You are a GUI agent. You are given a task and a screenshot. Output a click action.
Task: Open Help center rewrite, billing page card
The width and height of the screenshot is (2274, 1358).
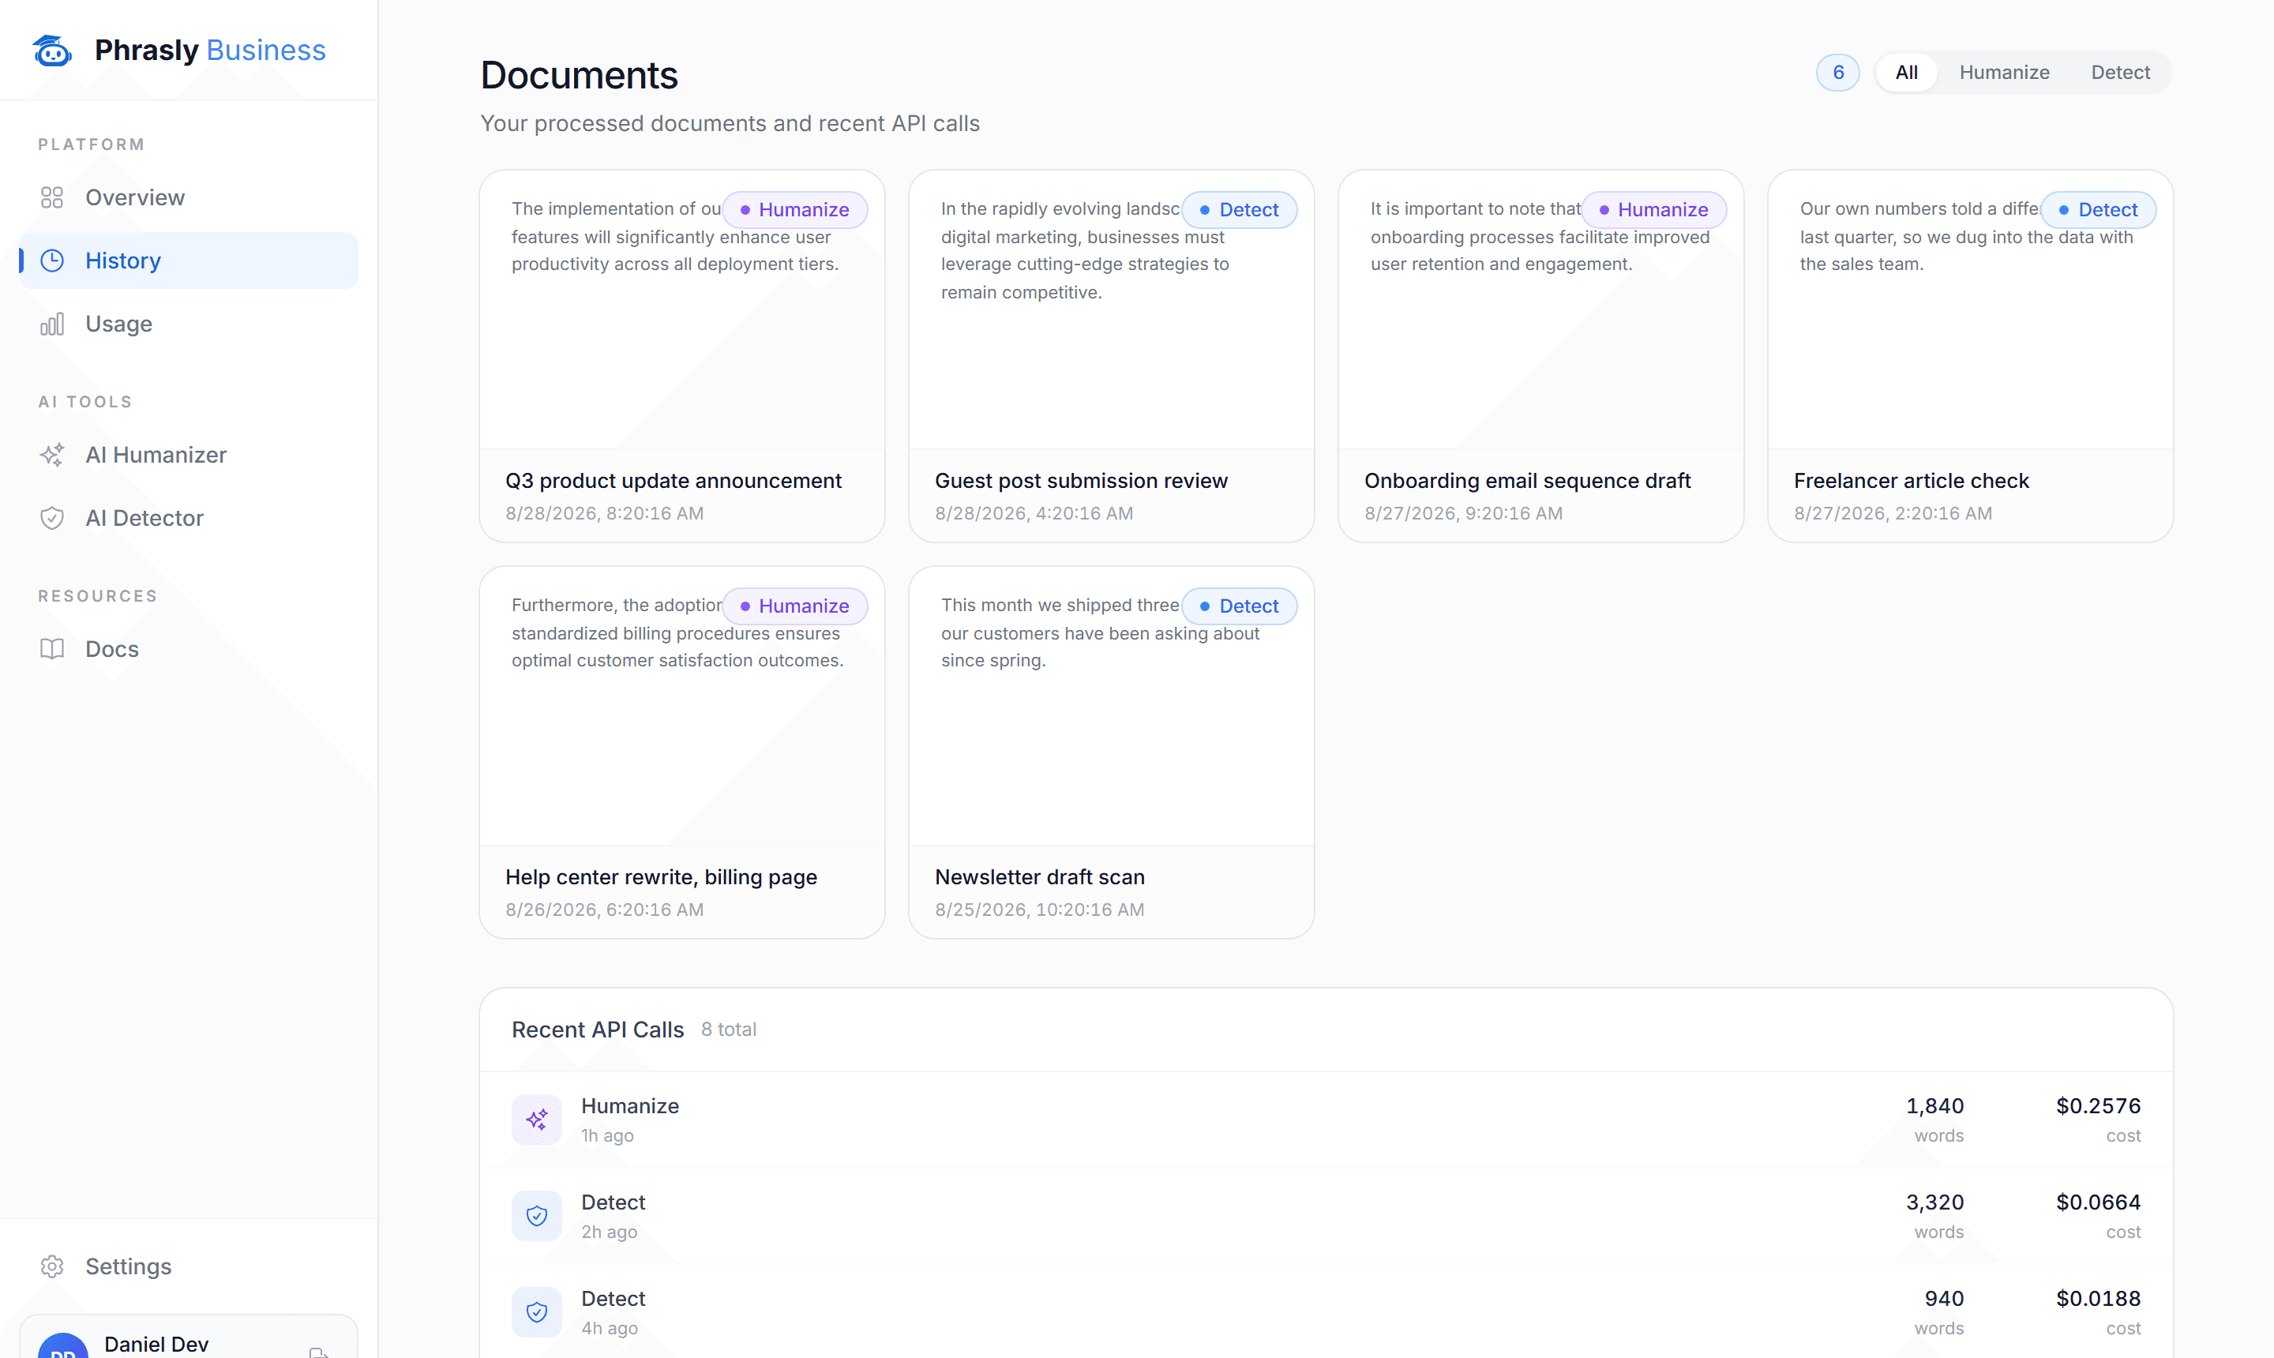pyautogui.click(x=681, y=752)
